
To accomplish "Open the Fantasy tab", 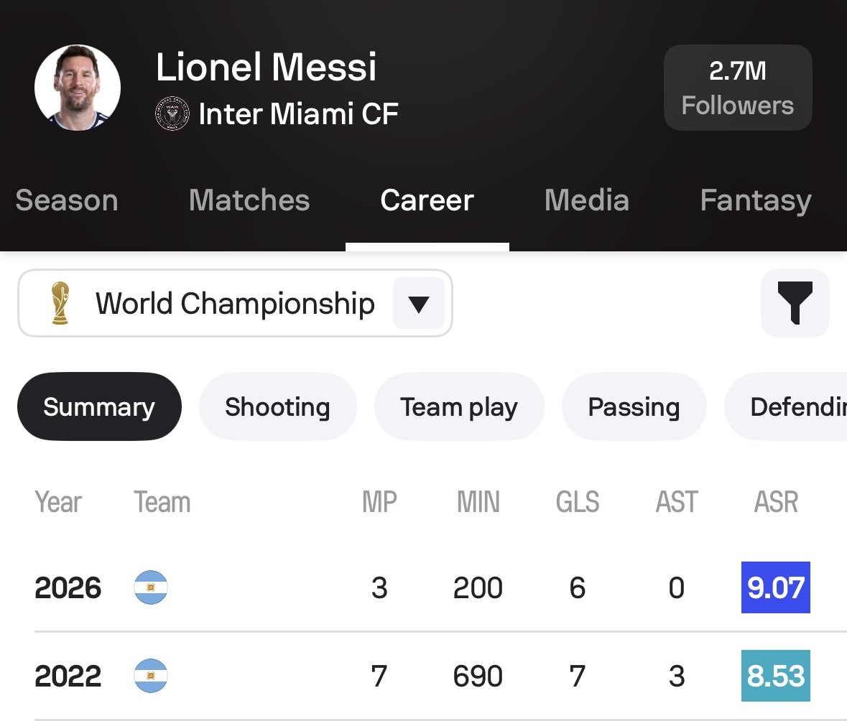I will pos(756,201).
